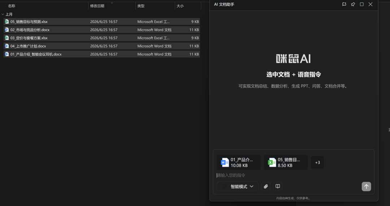This screenshot has width=390, height=206.
Task: Click the 9 KB size of 03_定价与套餐方案.xlsx
Action: pyautogui.click(x=195, y=38)
